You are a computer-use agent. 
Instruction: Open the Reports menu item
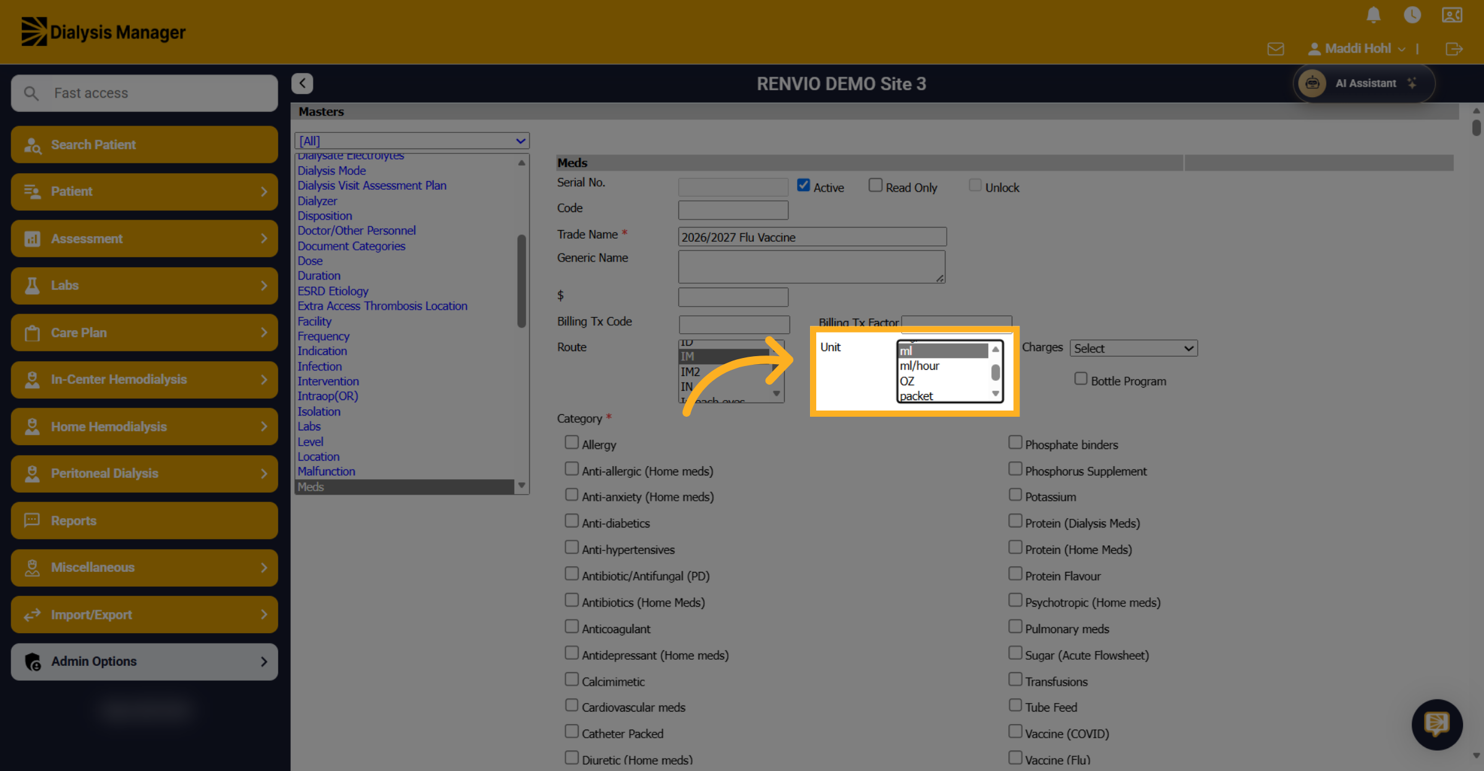pyautogui.click(x=144, y=521)
